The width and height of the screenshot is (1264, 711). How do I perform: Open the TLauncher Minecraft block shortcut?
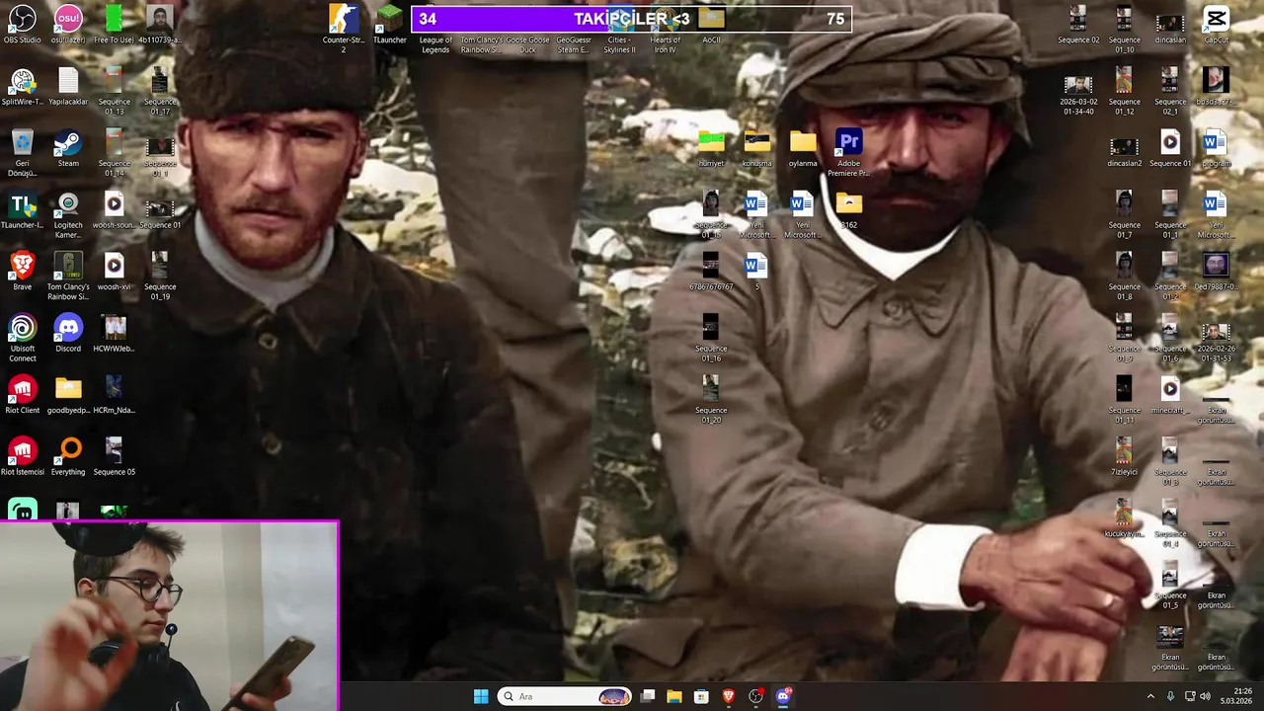coord(390,25)
